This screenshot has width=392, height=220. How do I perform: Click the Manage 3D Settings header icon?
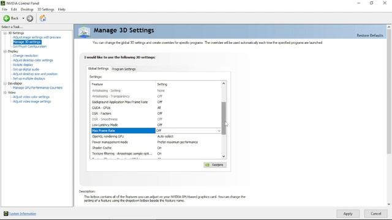tap(85, 32)
